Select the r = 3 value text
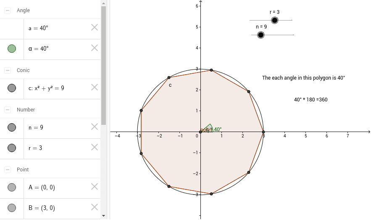371x220 pixels. click(35, 148)
